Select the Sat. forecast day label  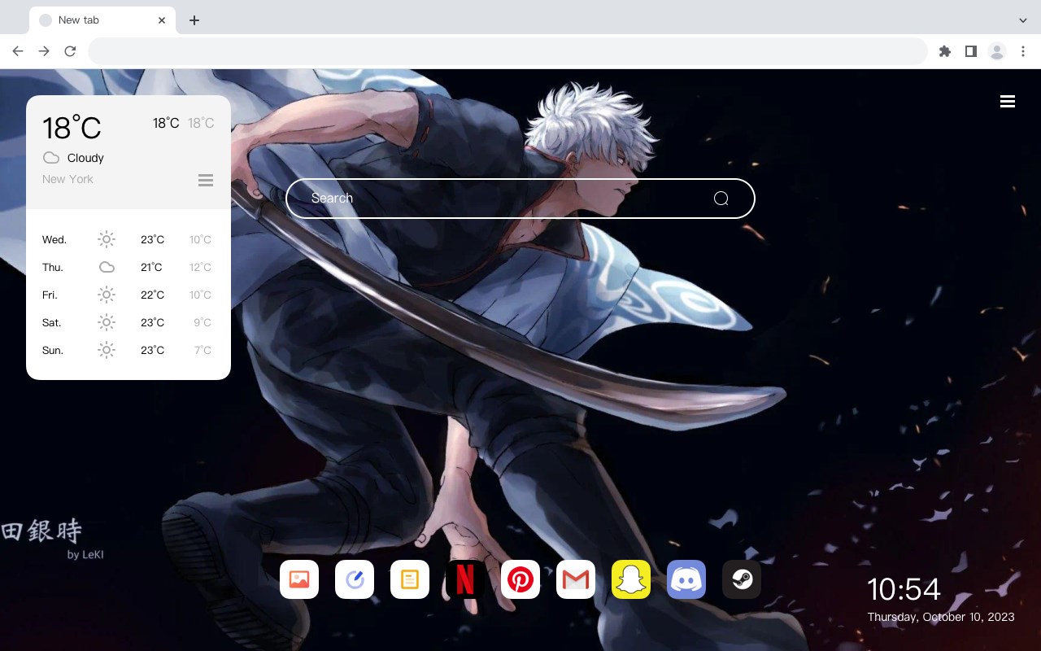pyautogui.click(x=52, y=322)
